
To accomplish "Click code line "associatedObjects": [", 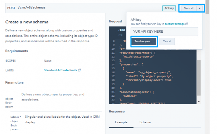I will pos(137,92).
